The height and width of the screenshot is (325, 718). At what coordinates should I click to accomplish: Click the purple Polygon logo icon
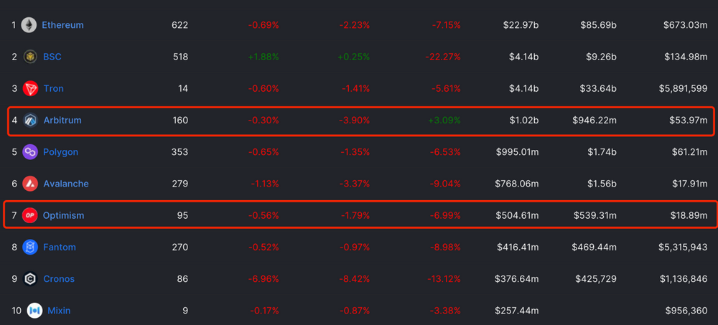point(29,152)
